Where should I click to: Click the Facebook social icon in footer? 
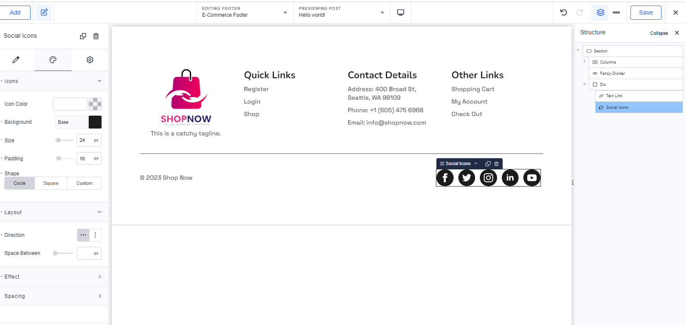tap(445, 178)
